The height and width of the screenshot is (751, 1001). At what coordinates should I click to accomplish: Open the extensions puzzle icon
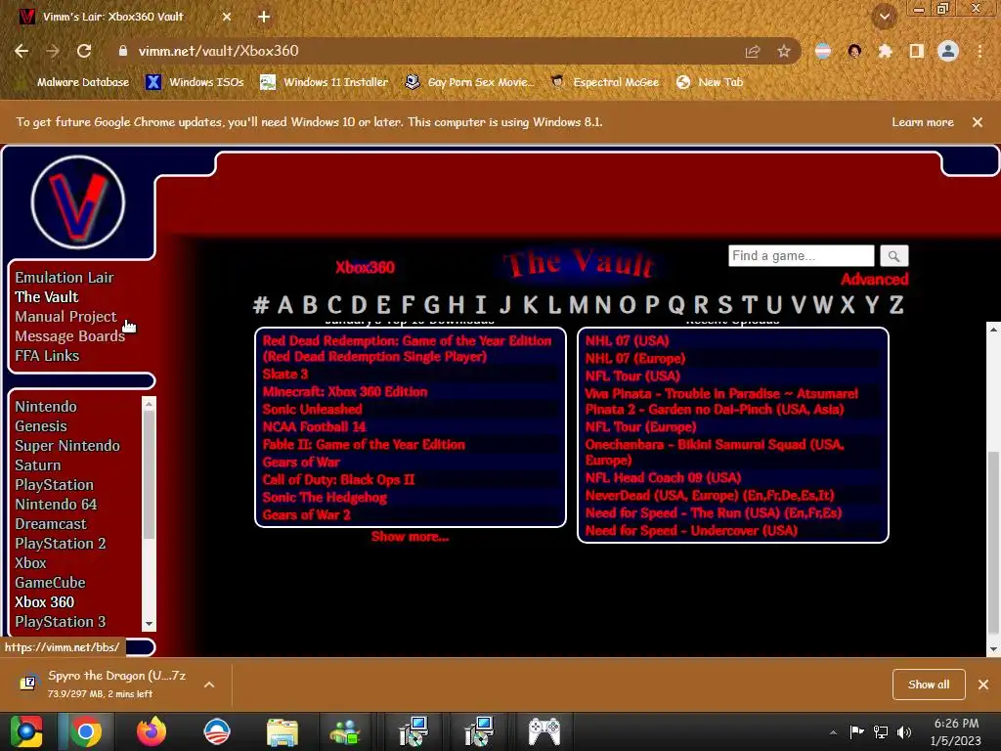coord(886,51)
